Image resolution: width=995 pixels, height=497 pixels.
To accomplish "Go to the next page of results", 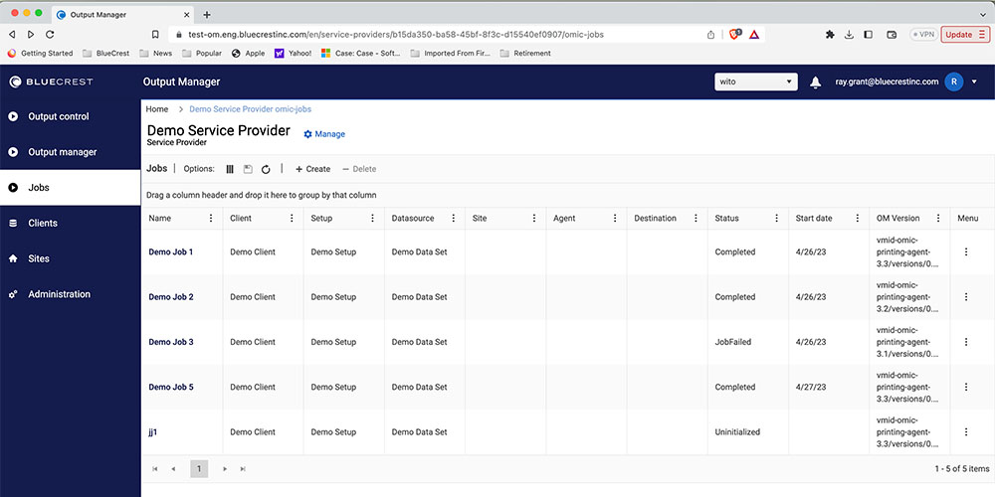I will pyautogui.click(x=225, y=469).
